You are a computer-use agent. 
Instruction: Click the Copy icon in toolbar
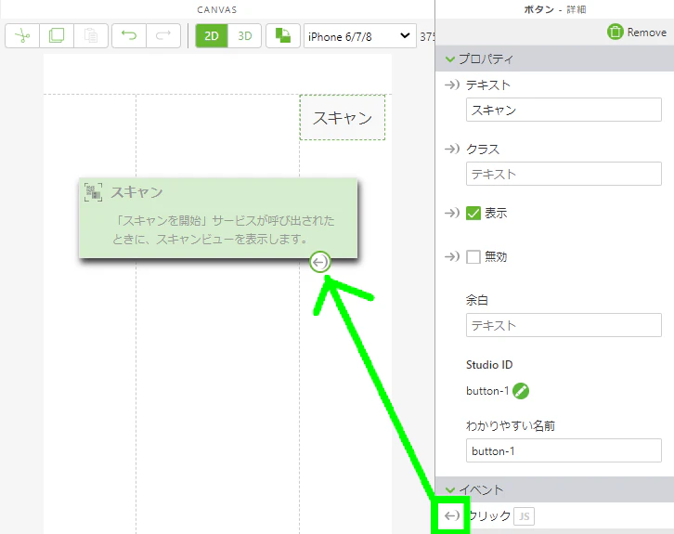(57, 35)
